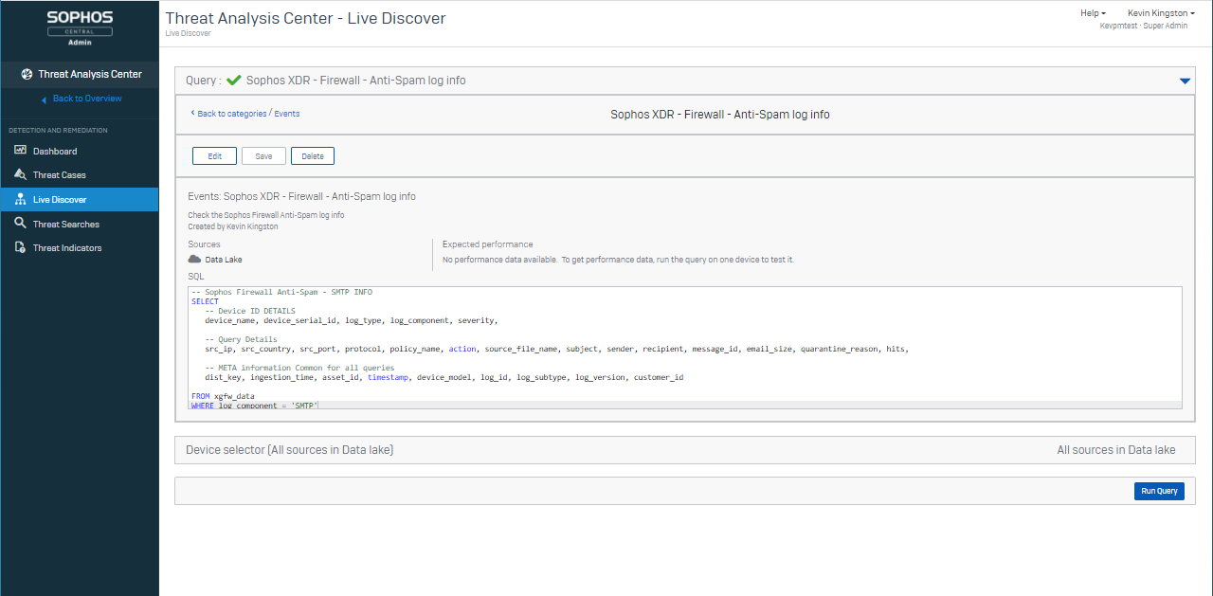
Task: Follow the Back to categories link
Action: point(231,114)
